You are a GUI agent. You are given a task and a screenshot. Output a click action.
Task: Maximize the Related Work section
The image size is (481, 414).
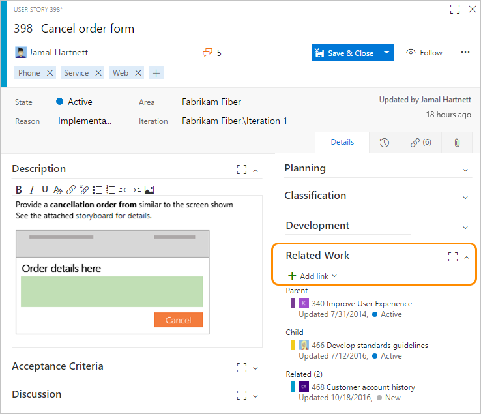click(x=453, y=257)
